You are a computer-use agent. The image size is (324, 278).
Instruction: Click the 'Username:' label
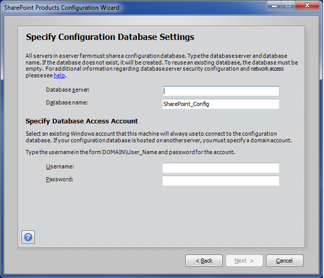[60, 166]
